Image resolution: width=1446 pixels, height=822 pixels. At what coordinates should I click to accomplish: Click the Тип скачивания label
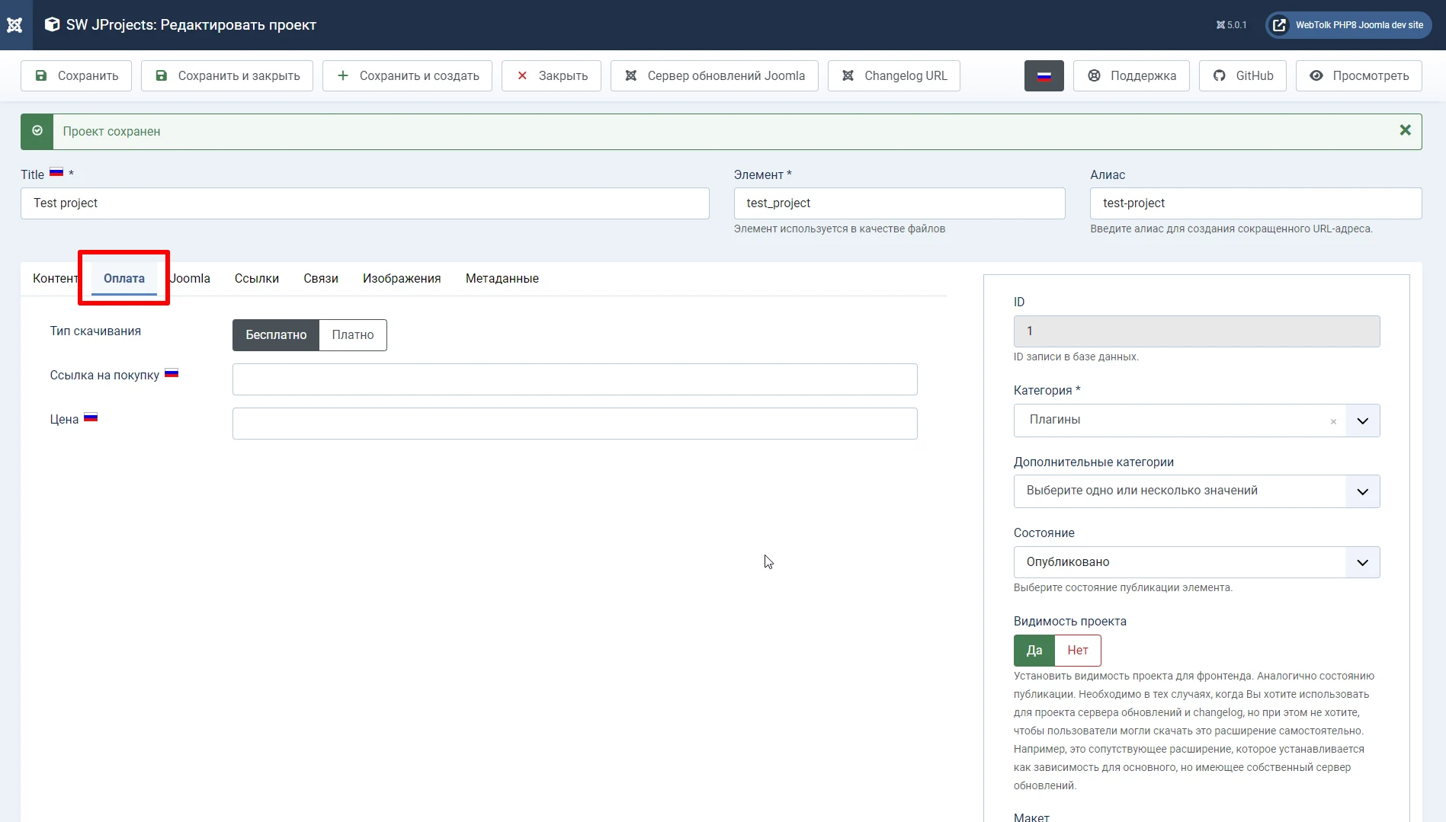[95, 331]
